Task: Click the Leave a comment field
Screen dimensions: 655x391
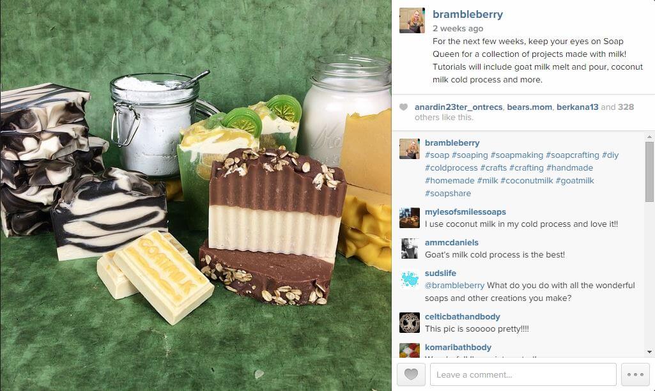Action: pos(523,374)
